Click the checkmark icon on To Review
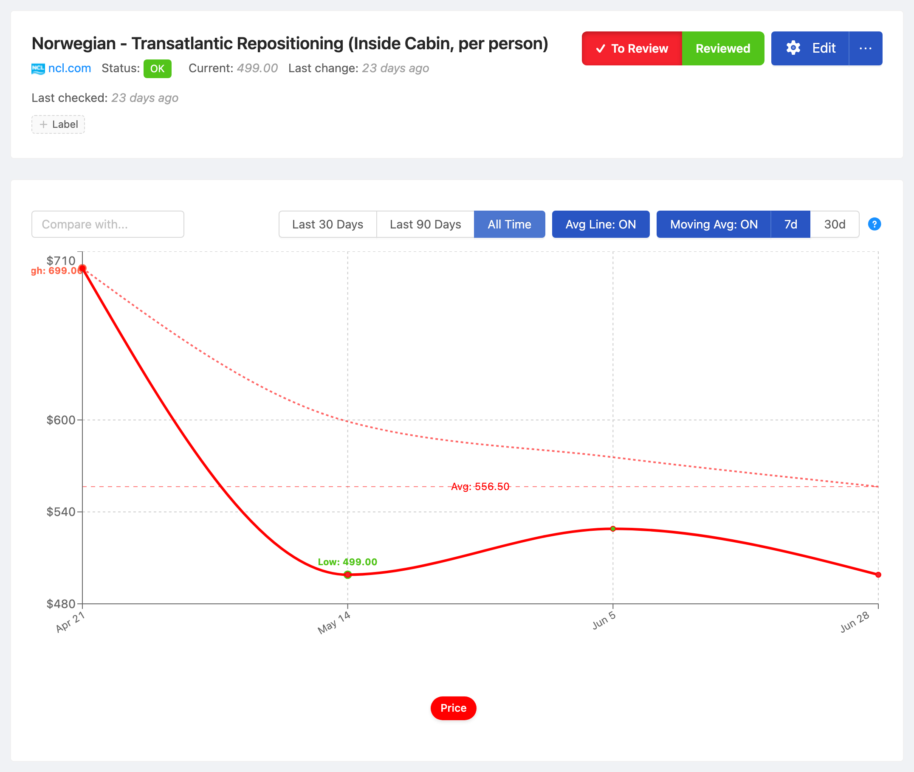914x772 pixels. (601, 48)
